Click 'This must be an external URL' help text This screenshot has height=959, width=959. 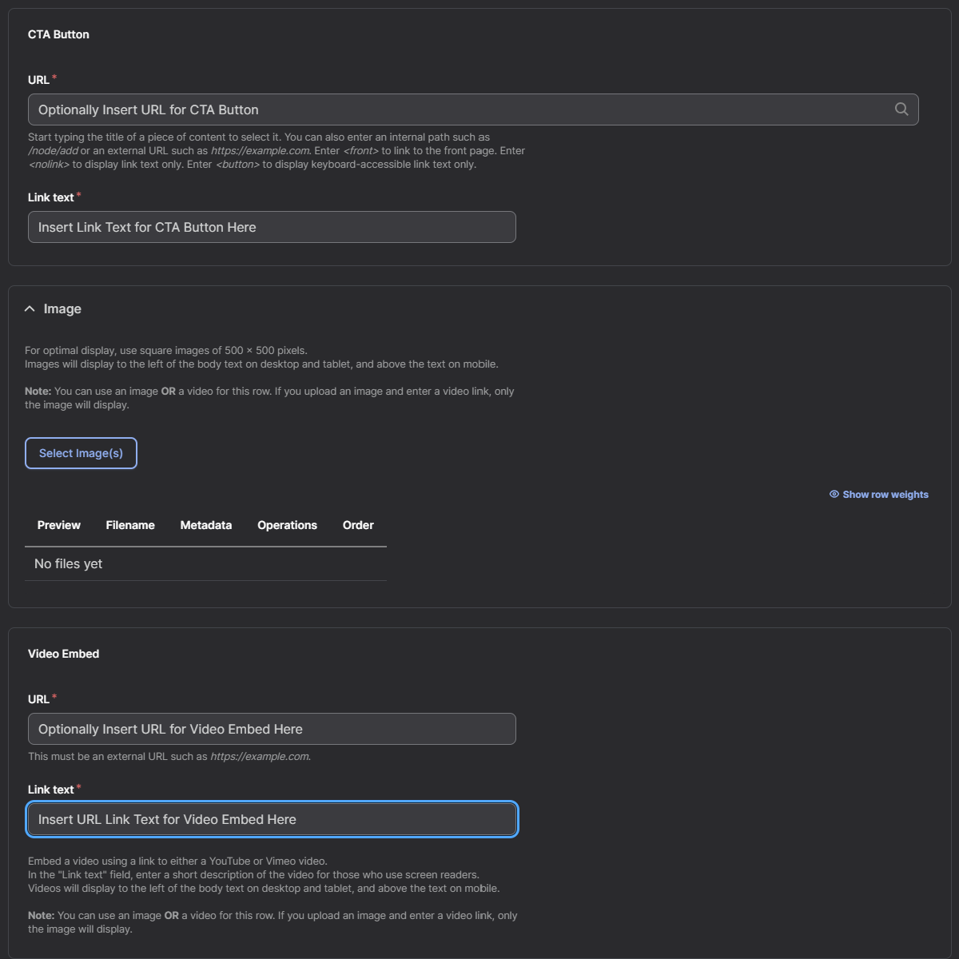tap(169, 756)
